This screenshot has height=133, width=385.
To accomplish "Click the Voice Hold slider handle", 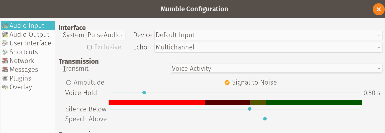I will (144, 93).
